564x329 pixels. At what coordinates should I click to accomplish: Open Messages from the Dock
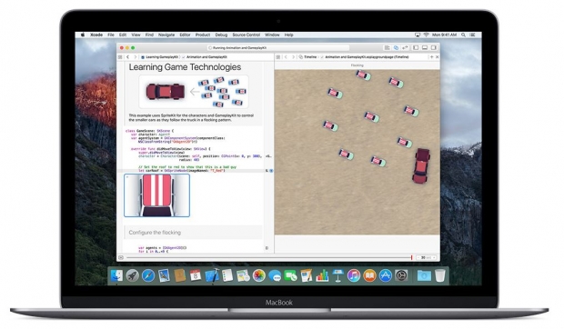(275, 275)
